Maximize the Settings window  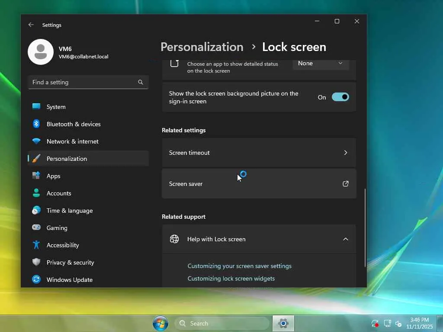coord(337,21)
